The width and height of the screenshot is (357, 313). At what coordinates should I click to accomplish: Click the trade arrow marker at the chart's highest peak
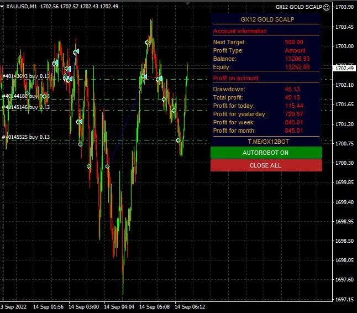(x=148, y=42)
